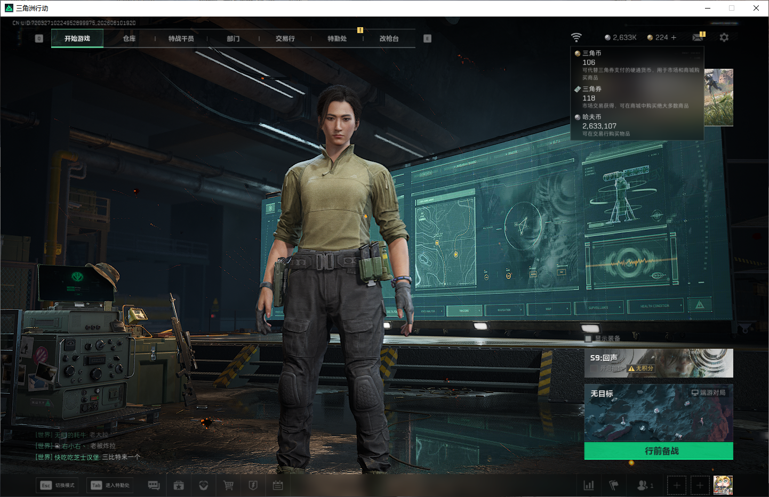This screenshot has height=497, width=769.
Task: Open the star briefcase icon
Action: (179, 485)
